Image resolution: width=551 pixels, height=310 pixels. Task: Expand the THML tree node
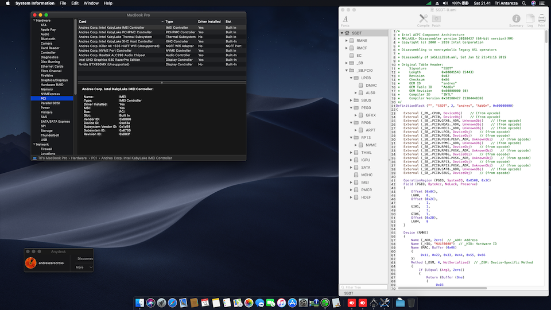351,153
